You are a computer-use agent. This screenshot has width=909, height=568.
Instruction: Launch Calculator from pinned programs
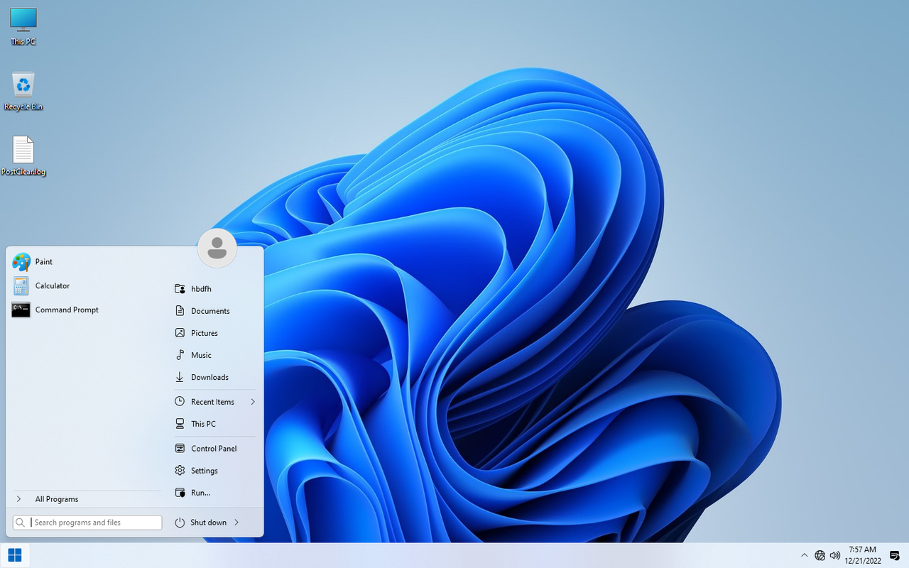85,286
